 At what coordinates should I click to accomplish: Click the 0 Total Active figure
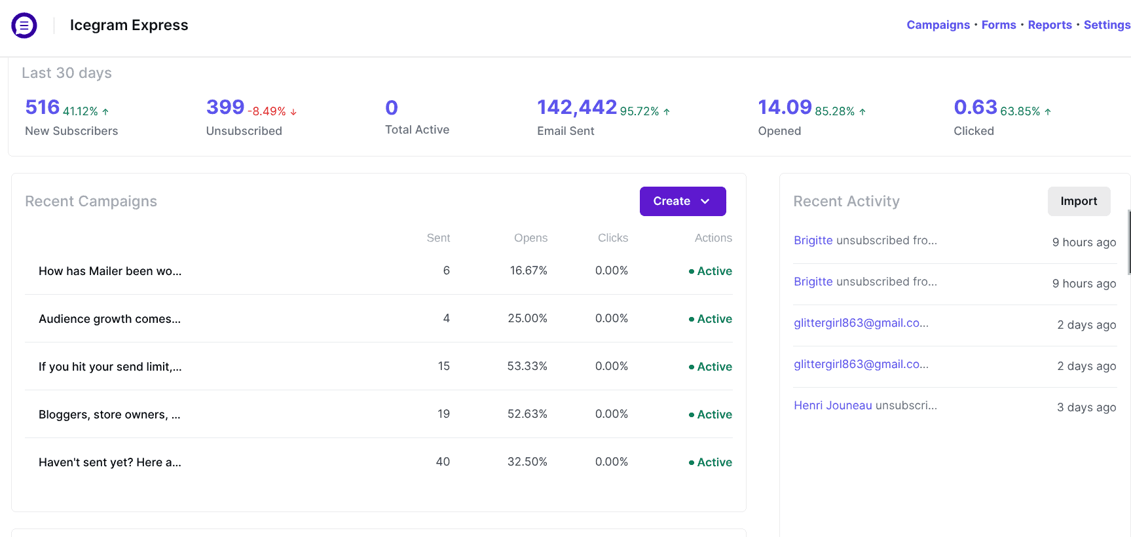(x=392, y=107)
